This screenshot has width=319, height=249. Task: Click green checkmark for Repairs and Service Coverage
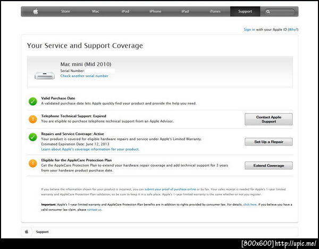(33, 137)
